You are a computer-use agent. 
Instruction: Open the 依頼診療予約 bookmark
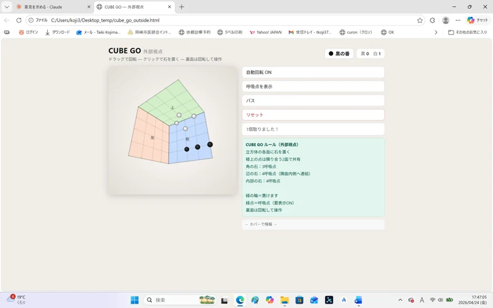[x=194, y=32]
